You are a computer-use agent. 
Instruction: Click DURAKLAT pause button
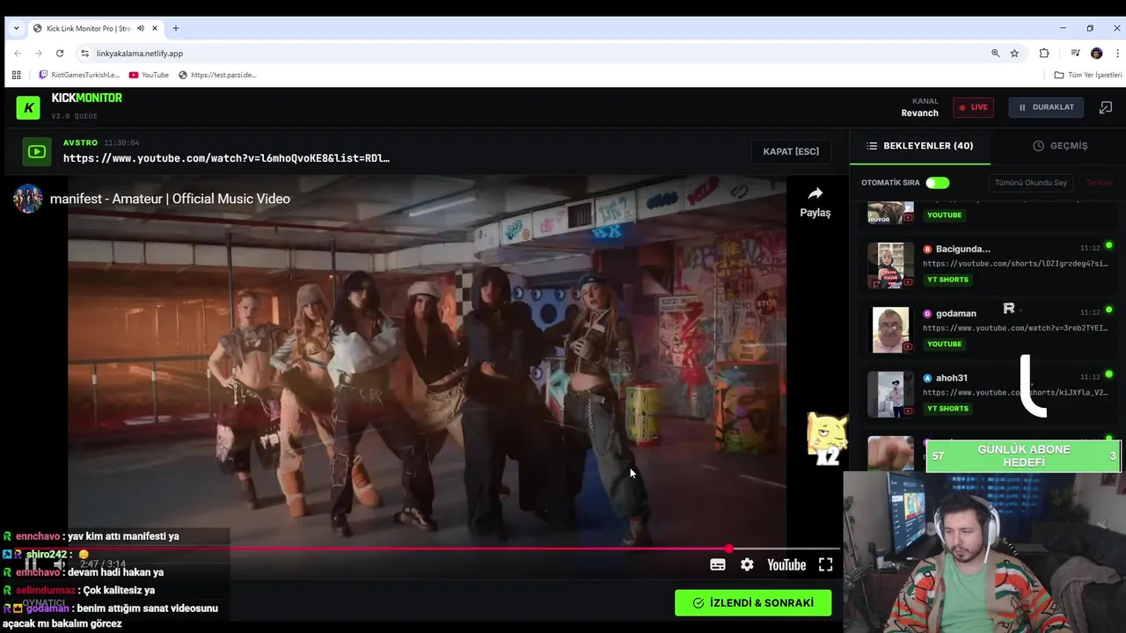click(x=1046, y=107)
